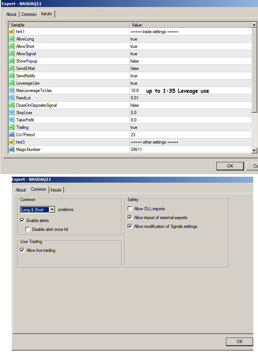Click the StopLoss double-type icon
Screen dimensions: 258x352
pyautogui.click(x=12, y=113)
